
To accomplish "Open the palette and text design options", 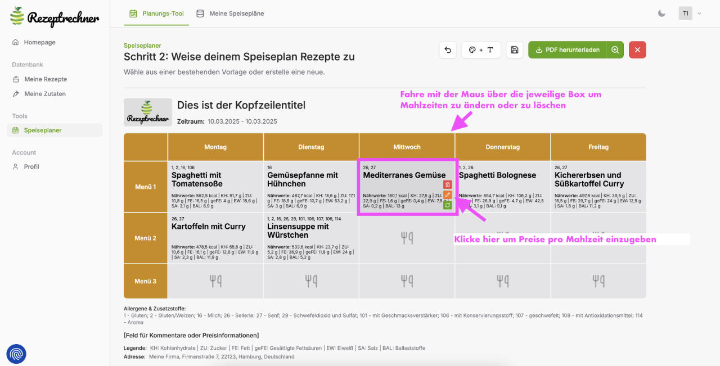I will tap(481, 50).
